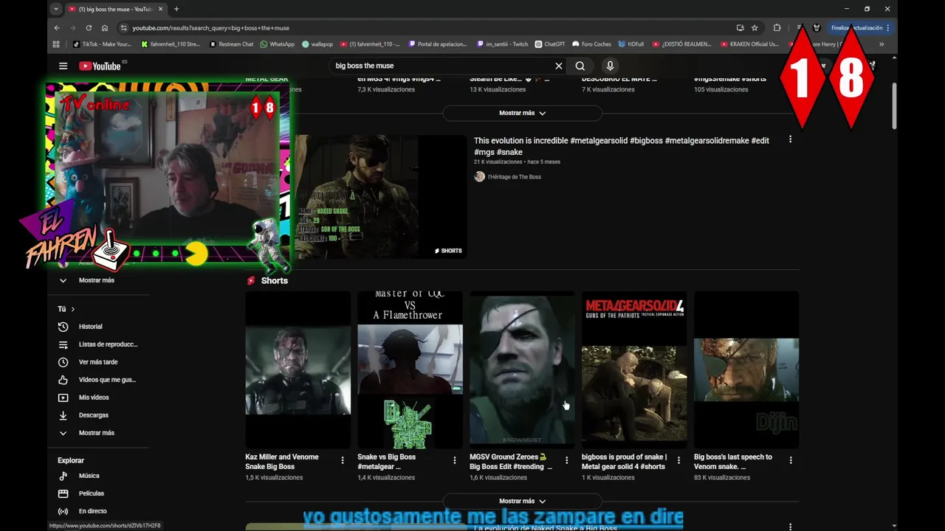Screen dimensions: 945x531
Task: Reload the page with the refresh icon
Action: (89, 28)
